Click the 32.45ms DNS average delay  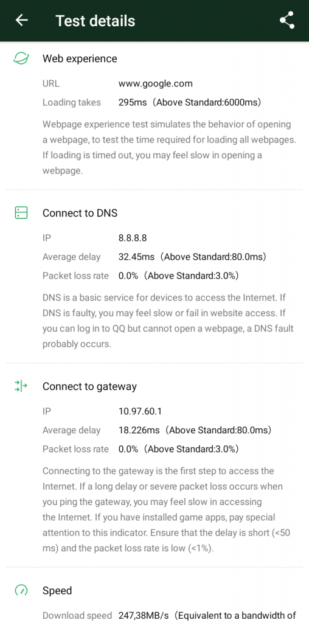[x=136, y=257]
